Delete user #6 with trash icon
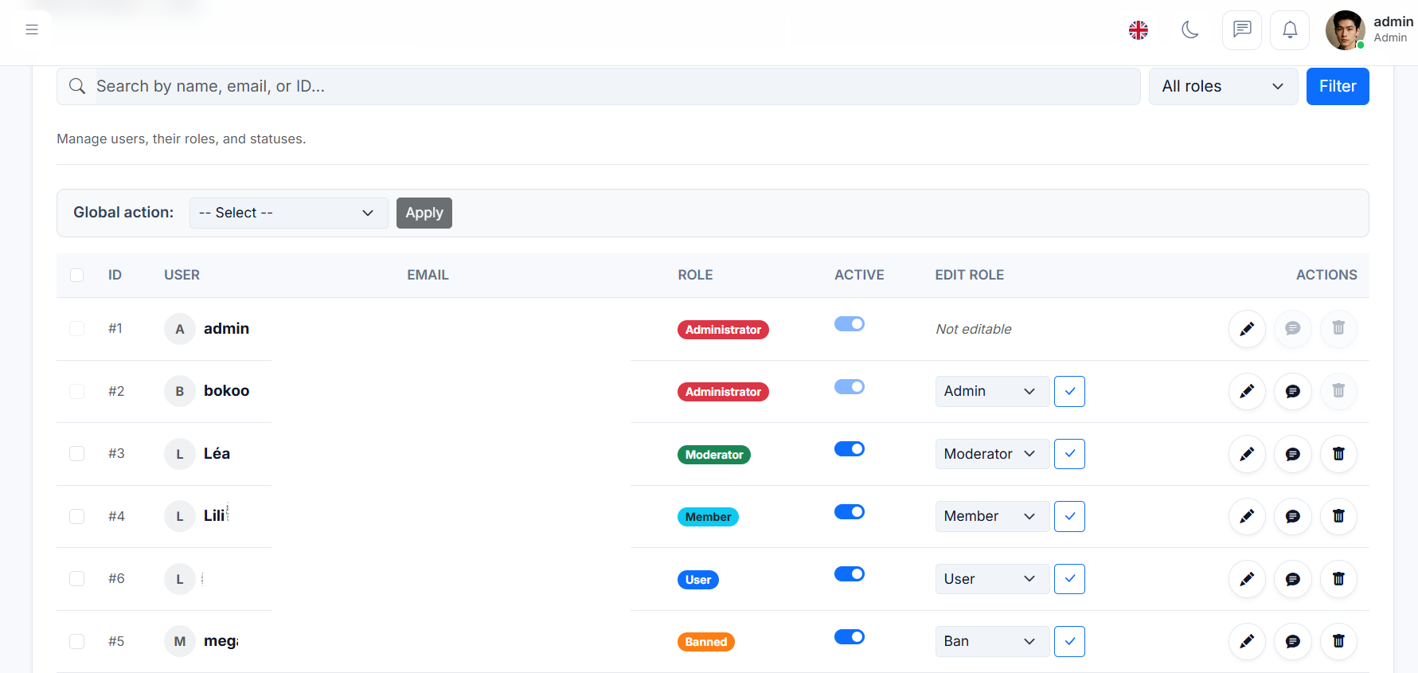1418x673 pixels. pyautogui.click(x=1338, y=579)
